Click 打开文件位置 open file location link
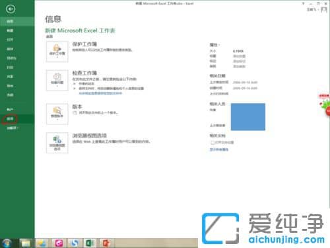 coord(222,142)
